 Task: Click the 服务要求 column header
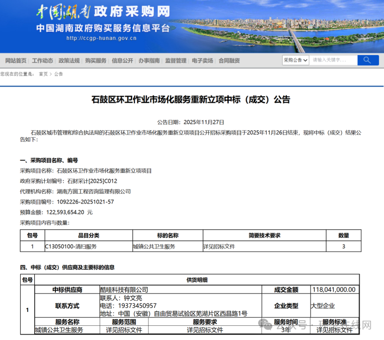point(205,322)
